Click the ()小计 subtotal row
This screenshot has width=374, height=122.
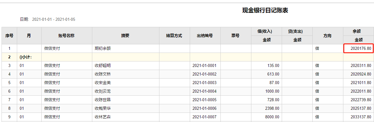(187, 57)
